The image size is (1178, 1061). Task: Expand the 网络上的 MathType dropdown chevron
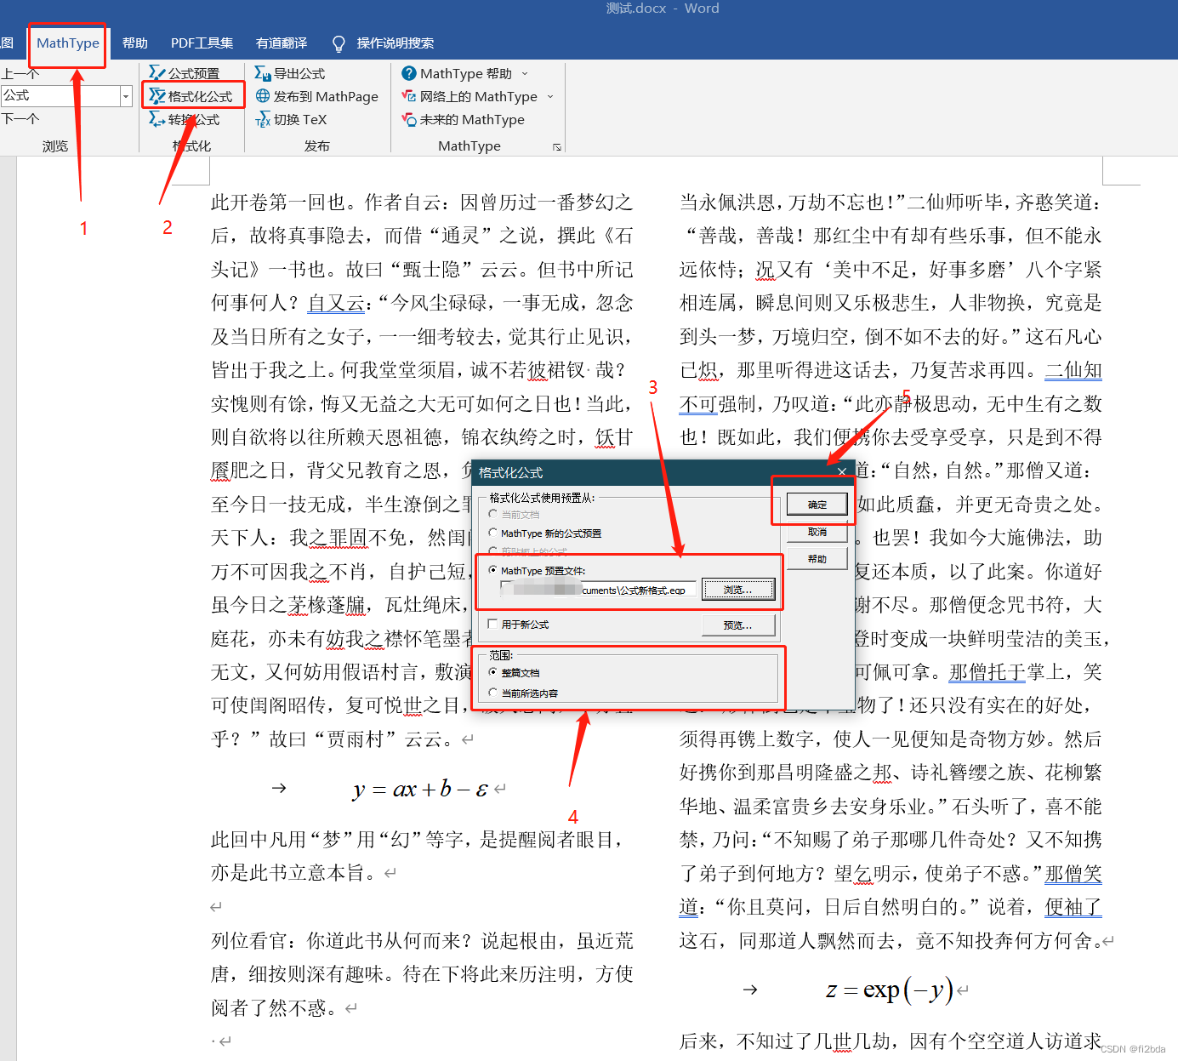[x=550, y=97]
